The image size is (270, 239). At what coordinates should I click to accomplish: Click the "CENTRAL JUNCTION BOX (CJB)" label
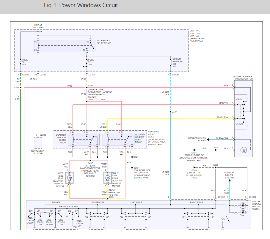197,36
